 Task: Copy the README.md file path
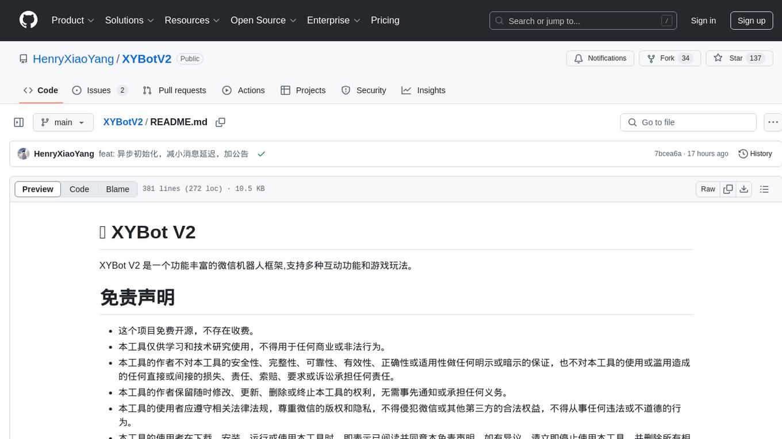[220, 122]
